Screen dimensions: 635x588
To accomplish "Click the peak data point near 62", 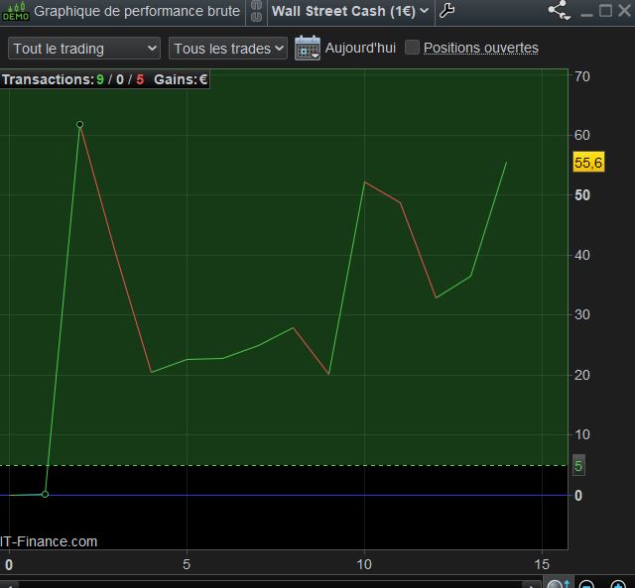I will click(x=79, y=124).
